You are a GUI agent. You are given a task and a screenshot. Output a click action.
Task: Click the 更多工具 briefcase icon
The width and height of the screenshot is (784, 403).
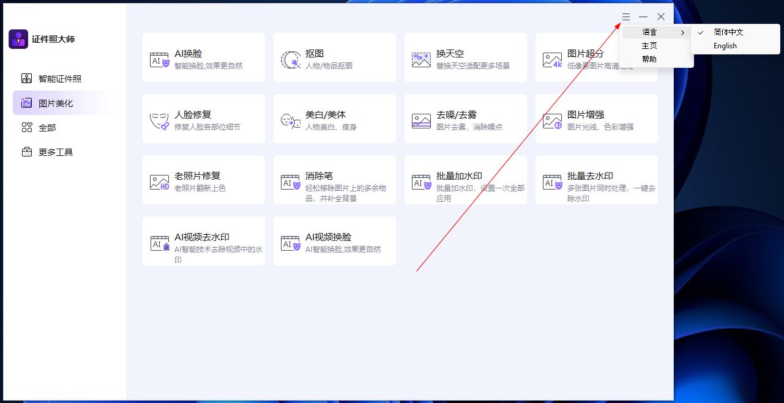pyautogui.click(x=26, y=152)
